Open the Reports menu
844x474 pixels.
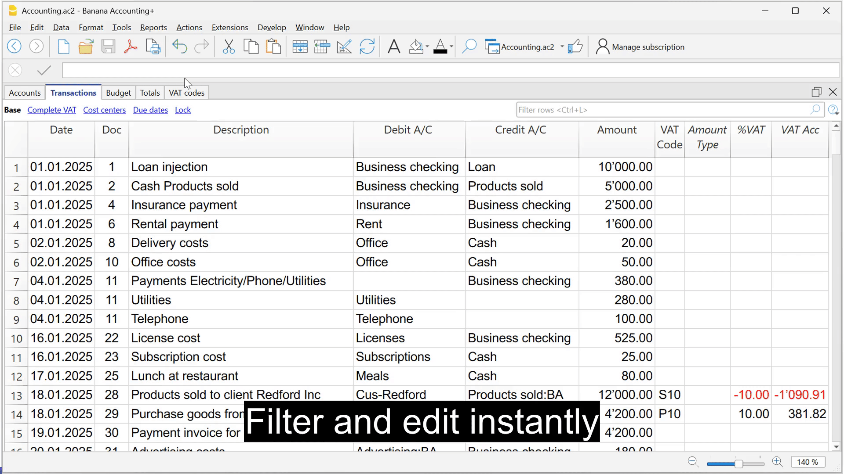click(153, 27)
